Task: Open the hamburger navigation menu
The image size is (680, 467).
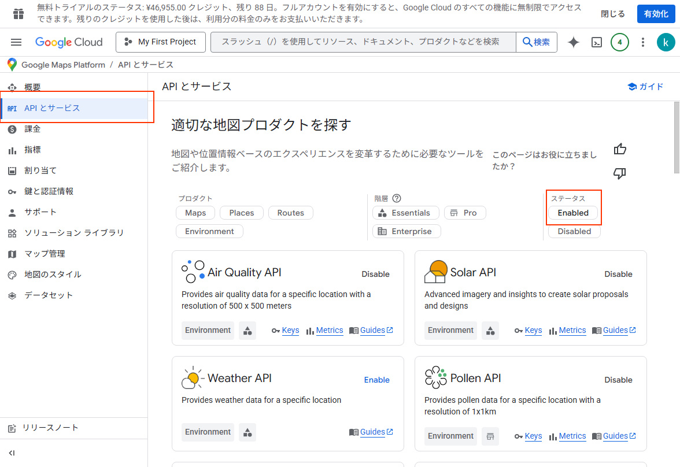Action: [16, 42]
